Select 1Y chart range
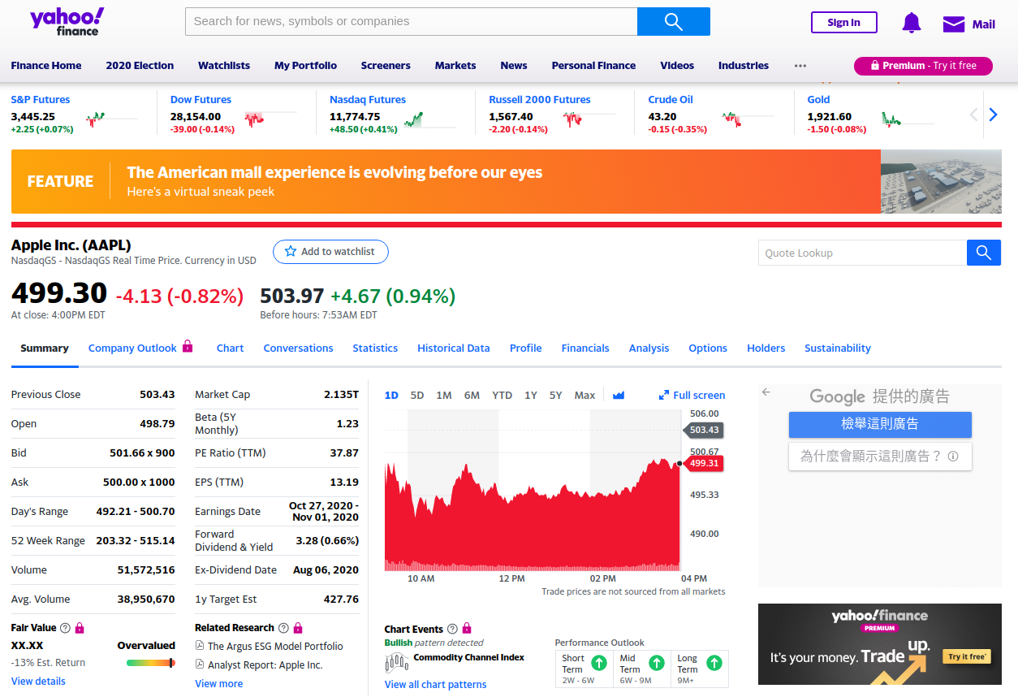The width and height of the screenshot is (1018, 697). point(531,395)
